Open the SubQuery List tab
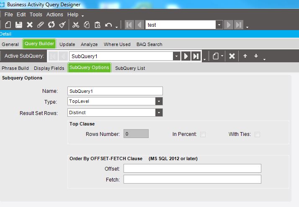This screenshot has width=299, height=207. tap(130, 68)
